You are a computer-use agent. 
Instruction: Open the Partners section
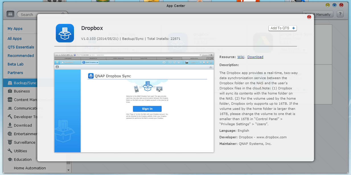pos(15,73)
